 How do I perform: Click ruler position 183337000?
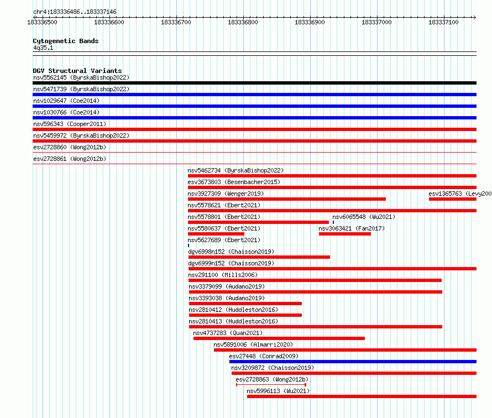click(x=376, y=22)
